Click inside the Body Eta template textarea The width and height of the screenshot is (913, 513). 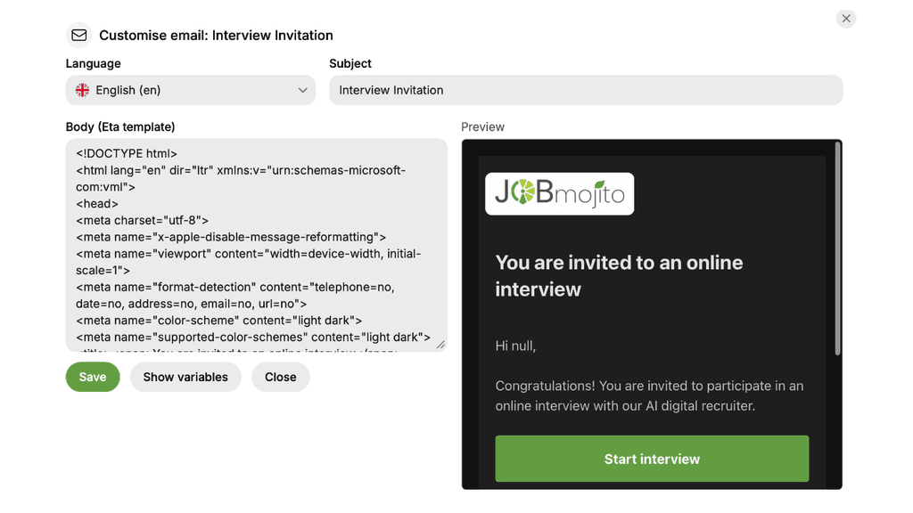[x=256, y=245]
